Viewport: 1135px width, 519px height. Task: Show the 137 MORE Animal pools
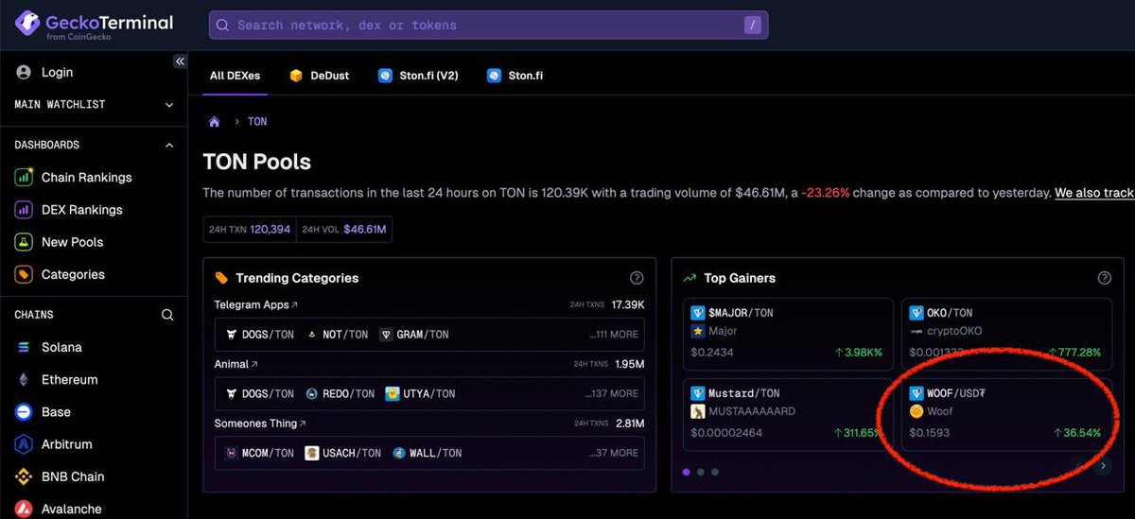pyautogui.click(x=613, y=394)
